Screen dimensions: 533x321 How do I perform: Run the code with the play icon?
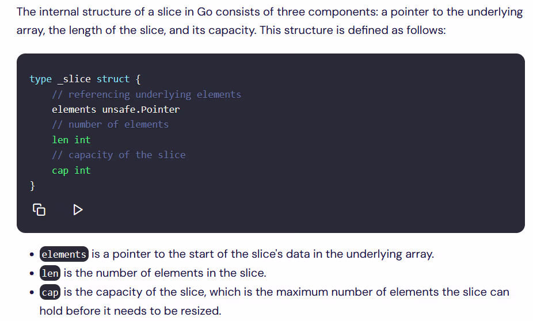pyautogui.click(x=78, y=209)
